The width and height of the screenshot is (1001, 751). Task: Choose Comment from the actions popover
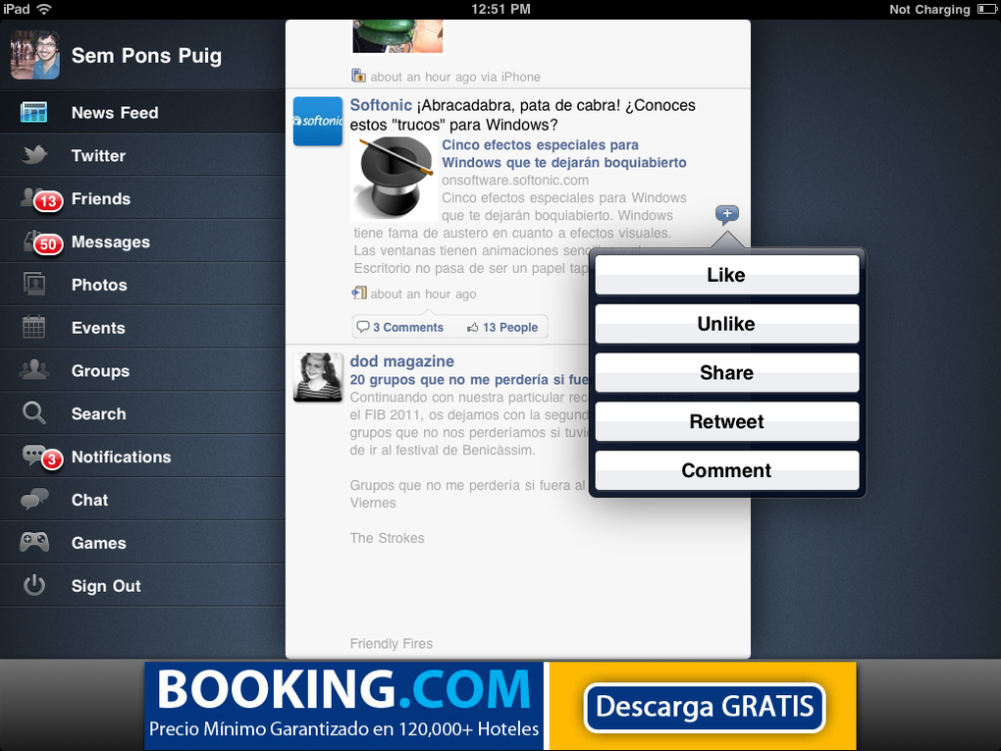(x=726, y=470)
